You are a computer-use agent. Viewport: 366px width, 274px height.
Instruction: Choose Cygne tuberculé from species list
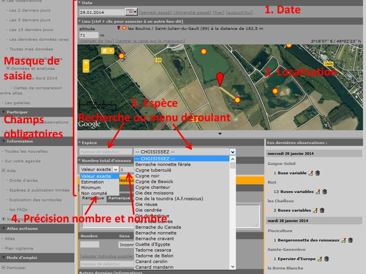[x=182, y=170]
